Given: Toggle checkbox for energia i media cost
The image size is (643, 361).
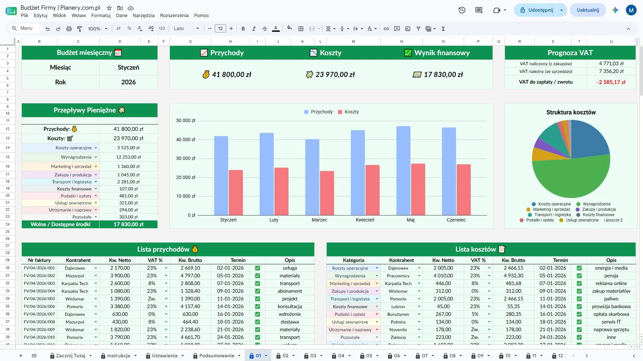Looking at the screenshot, I should [x=579, y=268].
